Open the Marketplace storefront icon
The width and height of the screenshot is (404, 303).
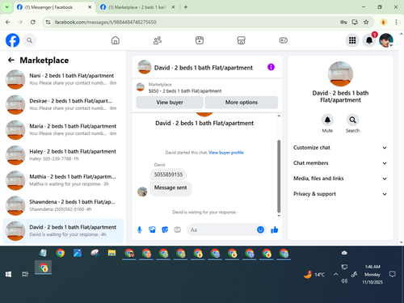click(x=242, y=40)
